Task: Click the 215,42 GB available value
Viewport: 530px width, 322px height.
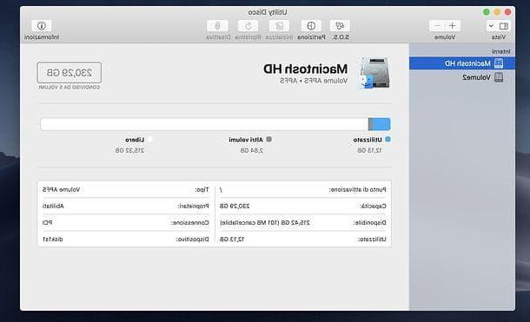Action: pos(265,223)
